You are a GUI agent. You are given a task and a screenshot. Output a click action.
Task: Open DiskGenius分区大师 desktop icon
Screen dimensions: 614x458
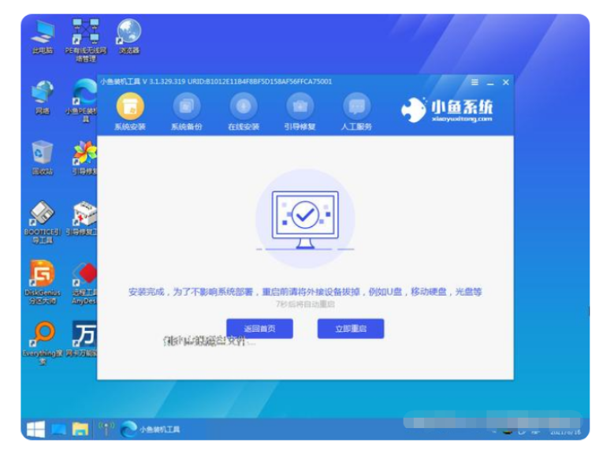tap(43, 277)
